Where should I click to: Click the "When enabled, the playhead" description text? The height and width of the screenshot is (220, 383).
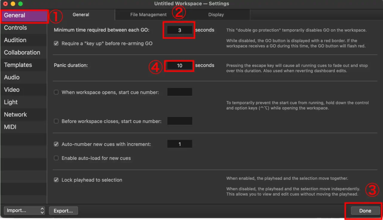point(287,178)
